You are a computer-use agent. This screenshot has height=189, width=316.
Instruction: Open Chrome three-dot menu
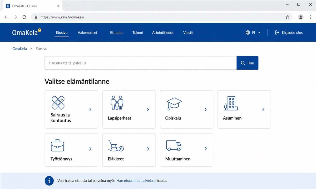(311, 17)
